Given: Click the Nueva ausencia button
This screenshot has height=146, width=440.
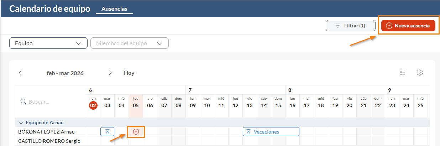Looking at the screenshot, I should pyautogui.click(x=408, y=26).
